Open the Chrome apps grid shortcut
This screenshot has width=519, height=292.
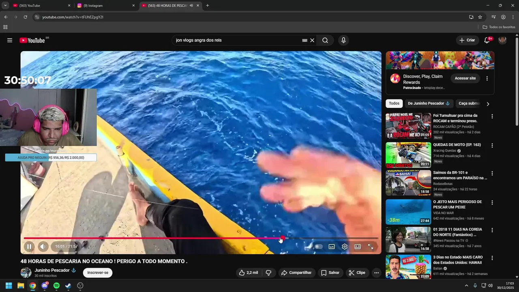tap(5, 27)
